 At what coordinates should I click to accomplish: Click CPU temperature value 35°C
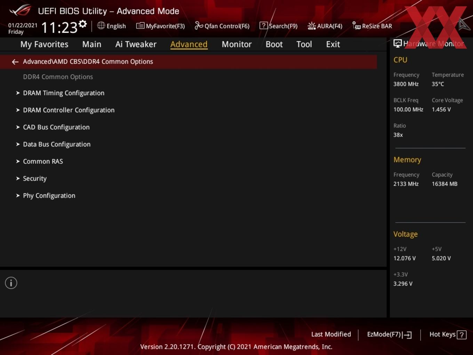point(438,84)
